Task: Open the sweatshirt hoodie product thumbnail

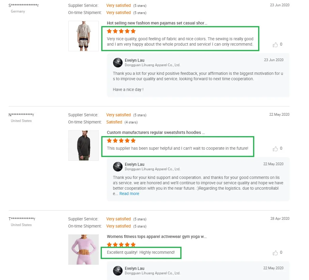Action: [84, 146]
